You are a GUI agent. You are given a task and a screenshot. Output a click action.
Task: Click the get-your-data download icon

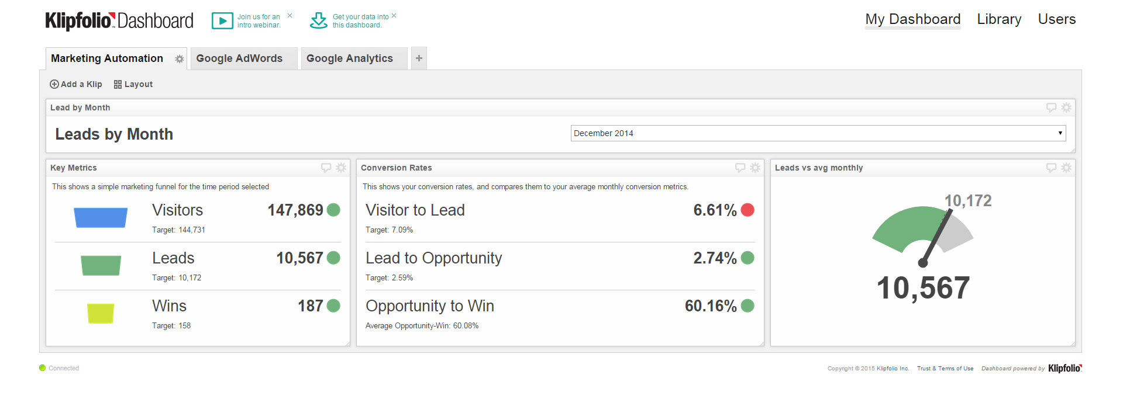(318, 20)
